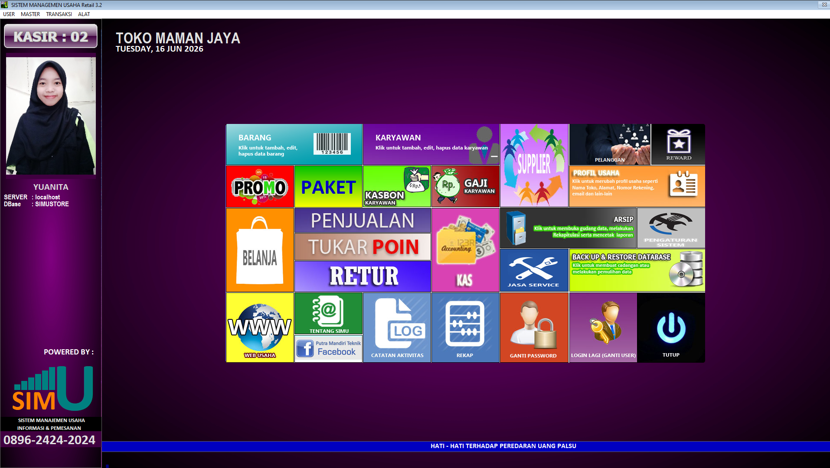Click LOGIN LAGI (GANTI USER) tile
The image size is (830, 468).
click(603, 328)
